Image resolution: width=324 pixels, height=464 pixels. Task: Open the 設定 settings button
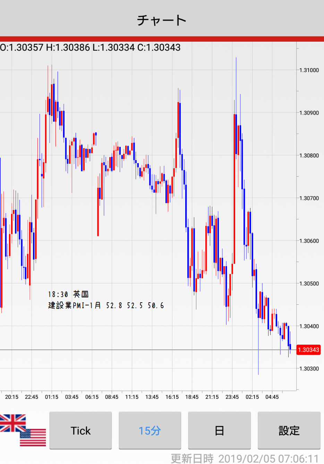click(289, 431)
